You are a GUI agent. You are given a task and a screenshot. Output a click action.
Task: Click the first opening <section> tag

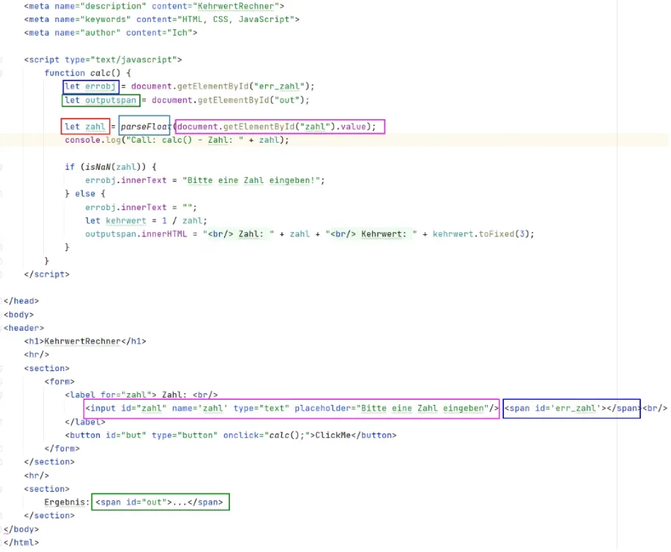[47, 368]
